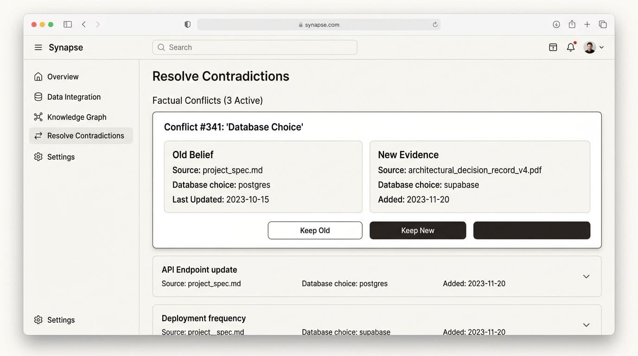Reload the page with refresh icon
Screen dimensions: 638x356
pos(435,25)
